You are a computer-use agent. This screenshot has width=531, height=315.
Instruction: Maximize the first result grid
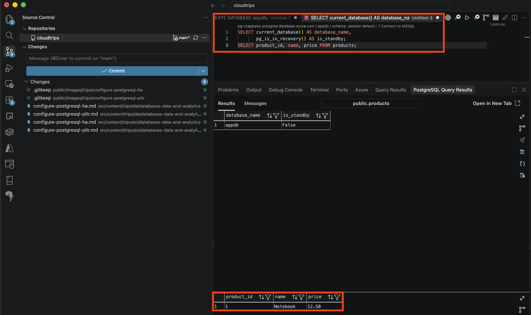[x=522, y=117]
